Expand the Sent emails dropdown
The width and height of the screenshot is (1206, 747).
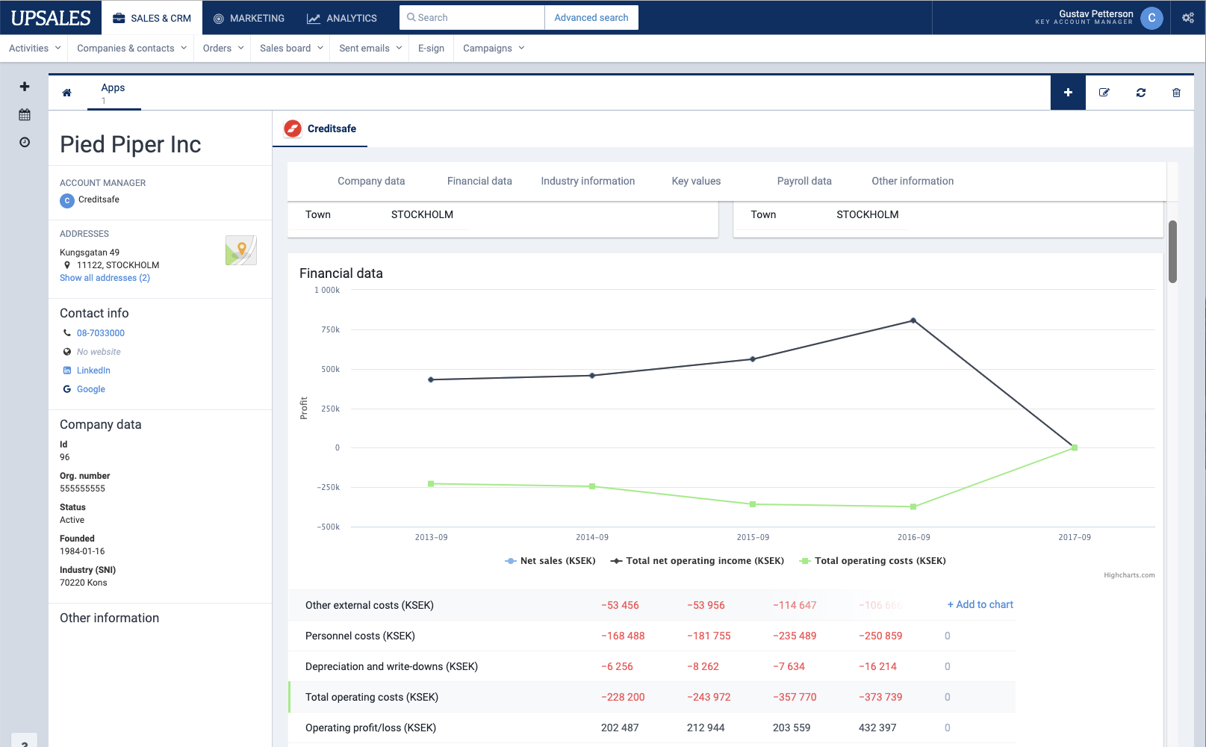370,49
